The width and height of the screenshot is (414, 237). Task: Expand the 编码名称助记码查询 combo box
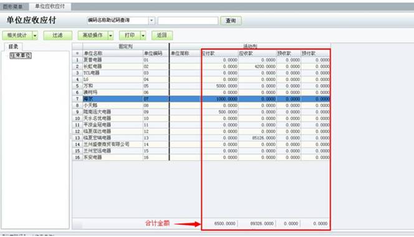pos(152,21)
